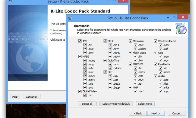Toggle the .webm checkbox
Image resolution: width=196 pixels, height=118 pixels.
point(135,49)
